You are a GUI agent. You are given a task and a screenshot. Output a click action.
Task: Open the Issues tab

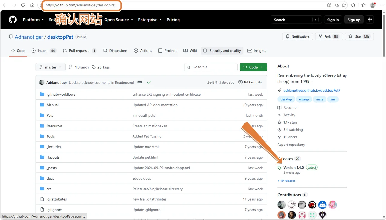(44, 51)
